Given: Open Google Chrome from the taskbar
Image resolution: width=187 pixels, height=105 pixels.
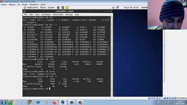Looking at the screenshot, I should click(x=12, y=102).
